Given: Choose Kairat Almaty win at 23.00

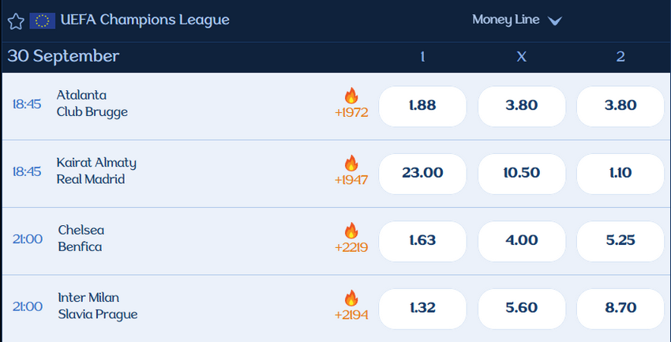Looking at the screenshot, I should 422,173.
